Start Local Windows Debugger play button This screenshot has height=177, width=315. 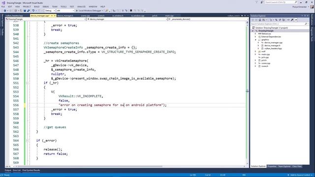tap(77, 11)
